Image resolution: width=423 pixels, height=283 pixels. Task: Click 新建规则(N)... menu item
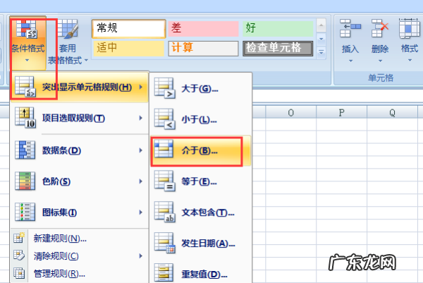[x=79, y=238]
